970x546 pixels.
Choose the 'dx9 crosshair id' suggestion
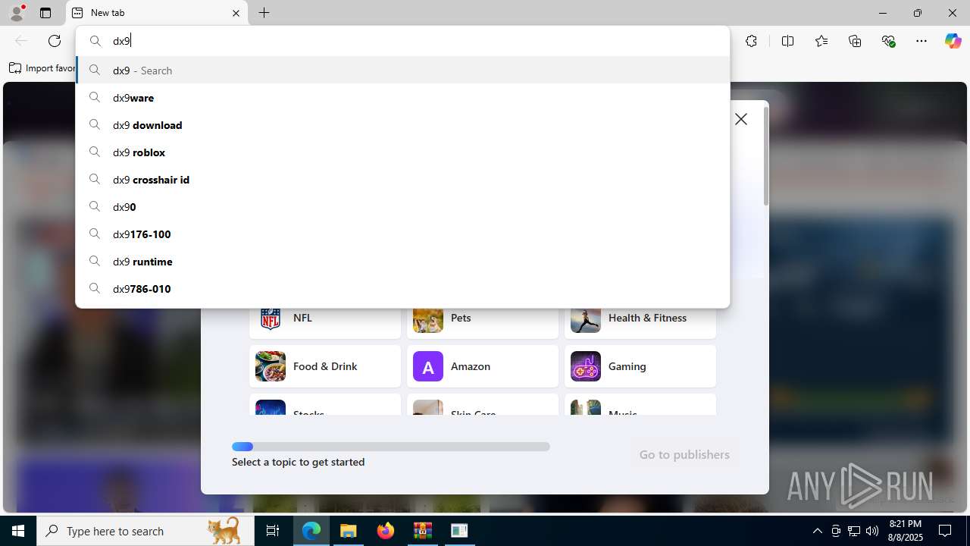pyautogui.click(x=402, y=179)
